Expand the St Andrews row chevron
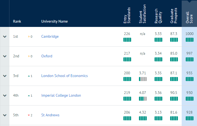197x126 pixels. (5, 115)
